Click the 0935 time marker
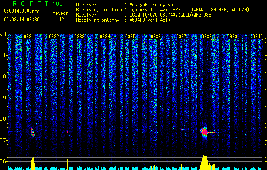The image size is (267, 170). click(x=130, y=36)
